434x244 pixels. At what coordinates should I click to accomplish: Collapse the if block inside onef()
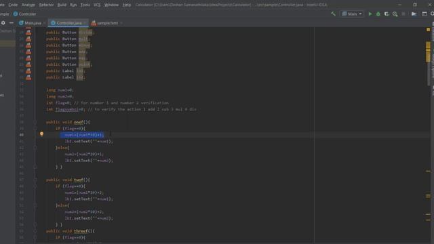pyautogui.click(x=35, y=128)
